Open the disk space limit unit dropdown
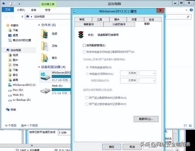The image size is (195, 151). coord(147,73)
